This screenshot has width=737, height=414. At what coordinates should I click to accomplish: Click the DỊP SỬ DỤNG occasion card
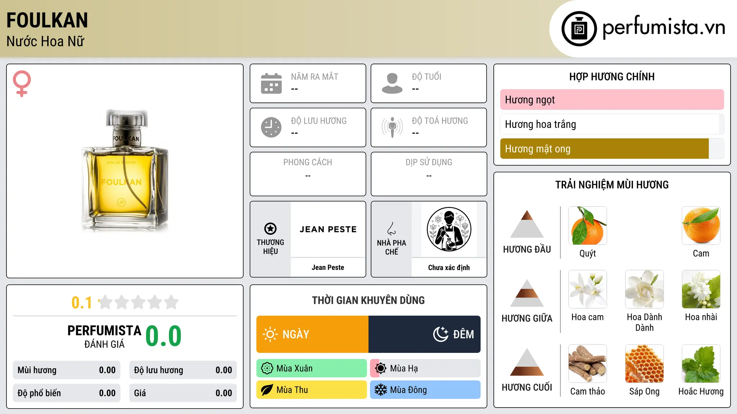429,174
